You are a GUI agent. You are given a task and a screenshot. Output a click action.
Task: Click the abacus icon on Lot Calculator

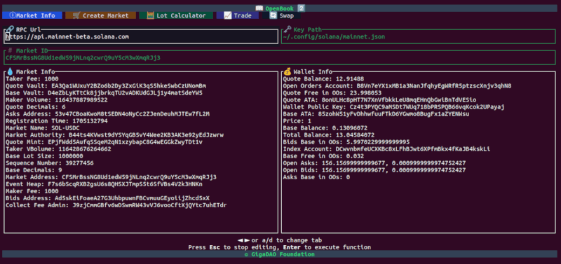coord(150,15)
